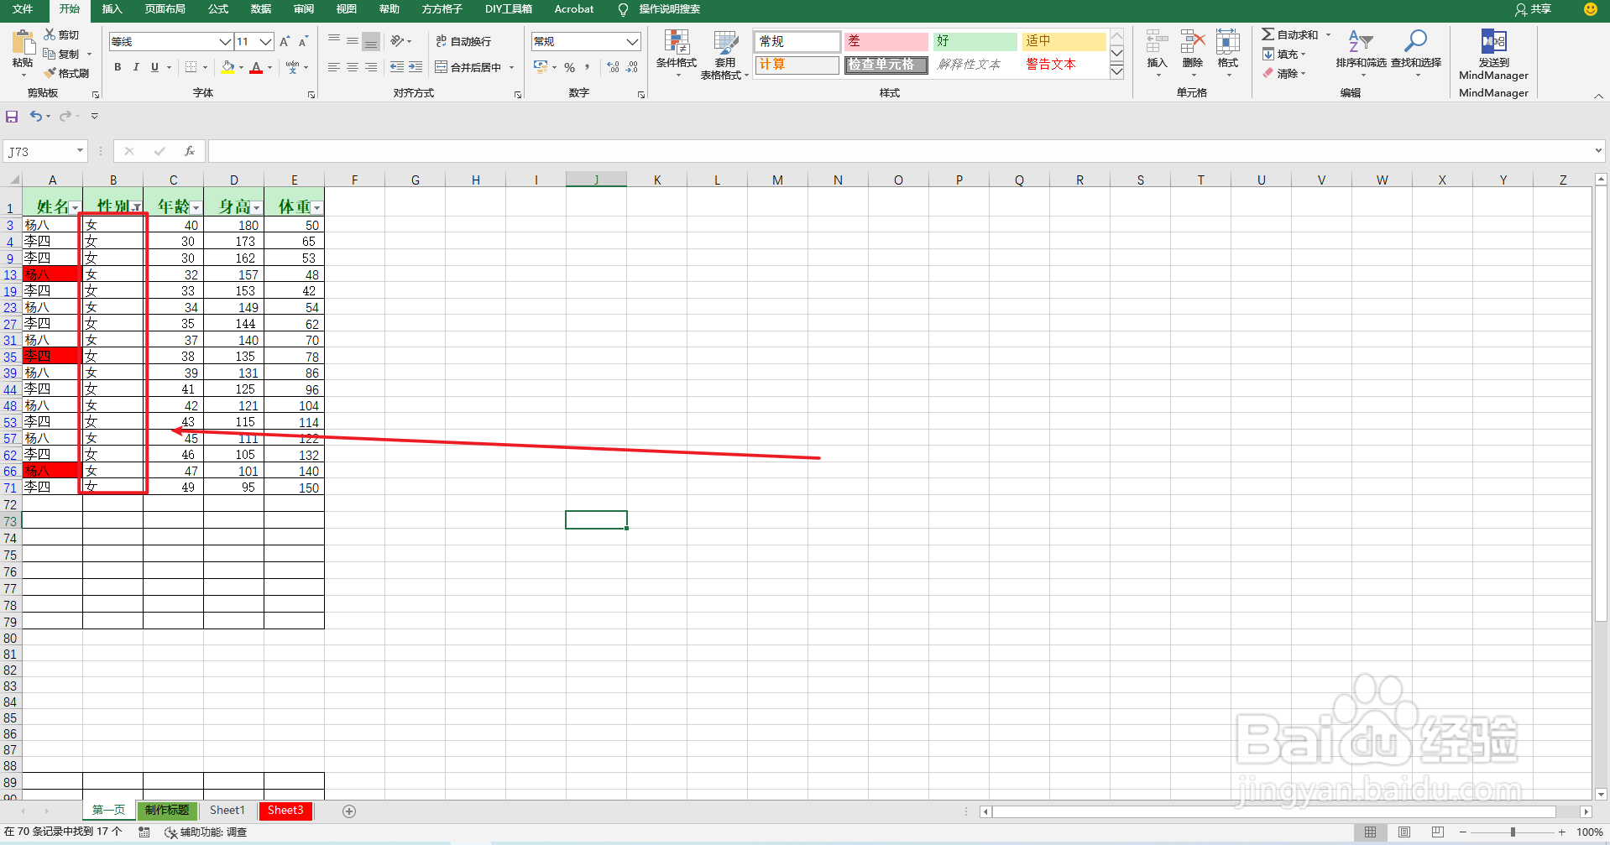The image size is (1610, 845).
Task: Open the font size dropdown
Action: [x=266, y=41]
